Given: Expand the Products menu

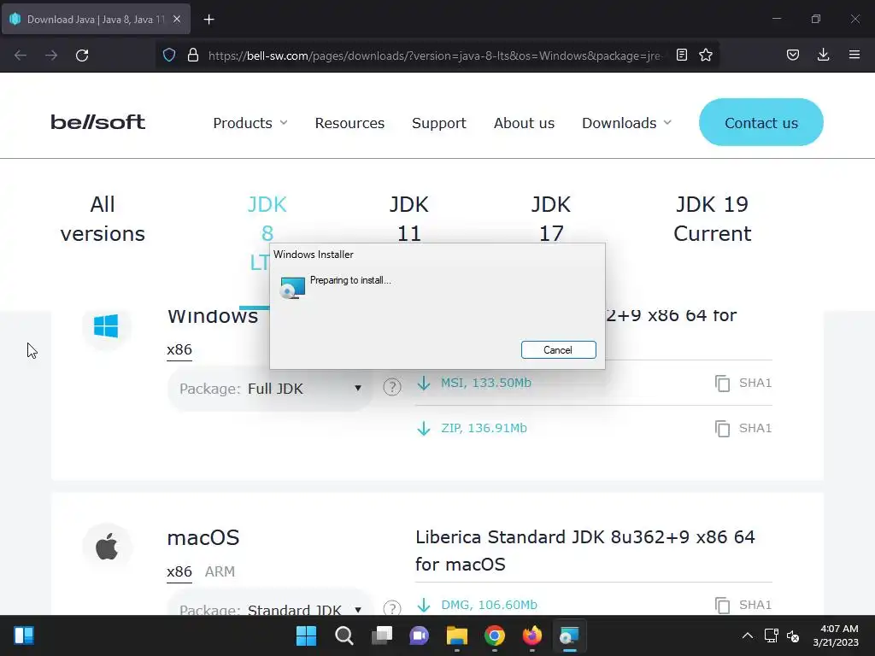Looking at the screenshot, I should click(250, 123).
